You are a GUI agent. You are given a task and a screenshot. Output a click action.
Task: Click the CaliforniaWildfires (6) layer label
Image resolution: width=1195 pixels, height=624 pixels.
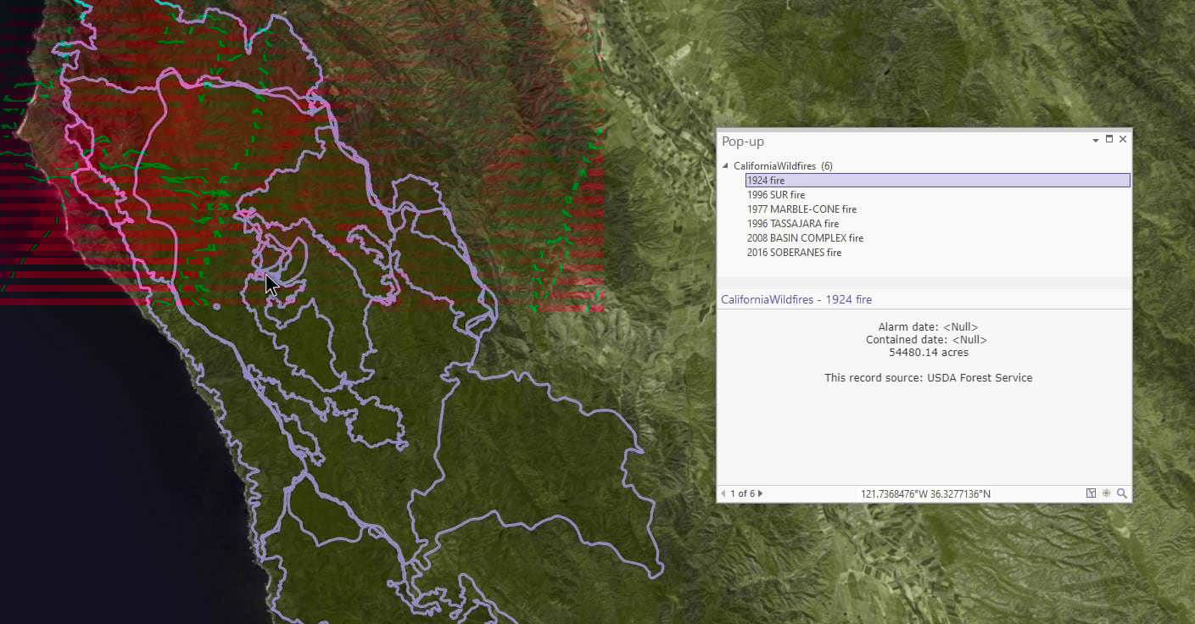pyautogui.click(x=783, y=166)
